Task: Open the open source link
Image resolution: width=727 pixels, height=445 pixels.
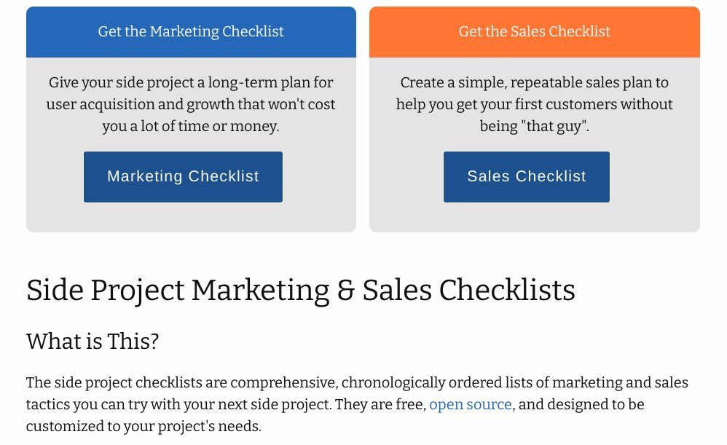Action: click(x=471, y=404)
